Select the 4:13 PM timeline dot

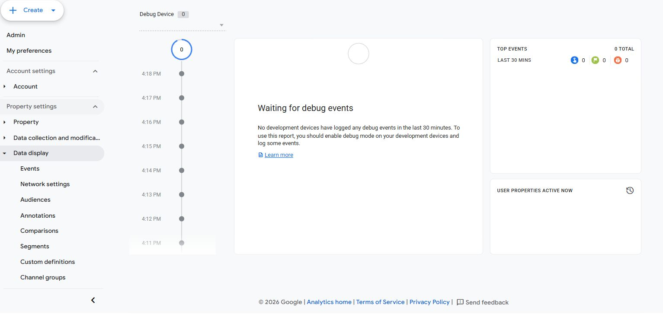point(182,195)
